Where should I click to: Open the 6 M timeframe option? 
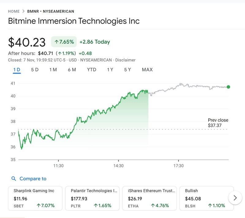point(72,70)
